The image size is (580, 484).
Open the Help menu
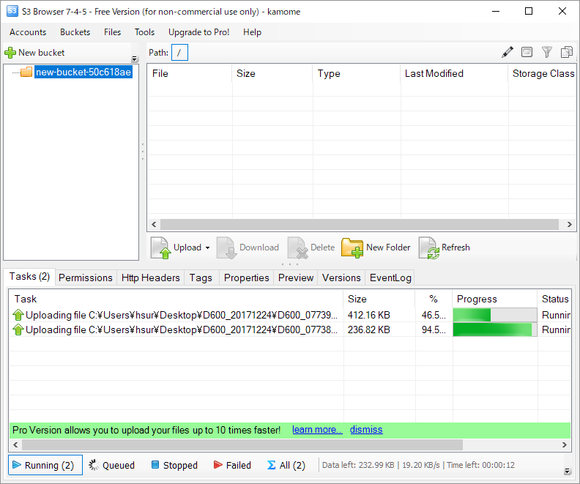[x=252, y=32]
